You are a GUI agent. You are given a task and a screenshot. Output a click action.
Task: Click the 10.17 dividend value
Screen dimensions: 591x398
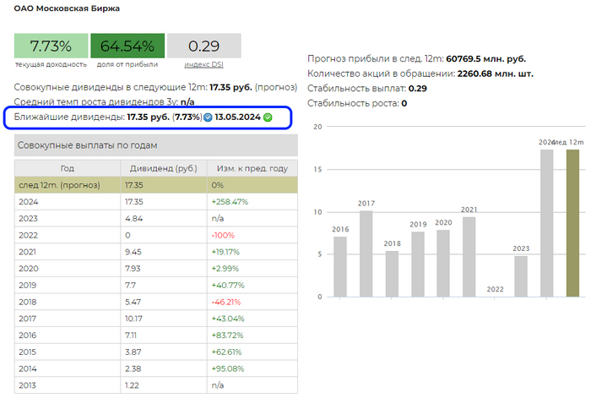click(133, 319)
